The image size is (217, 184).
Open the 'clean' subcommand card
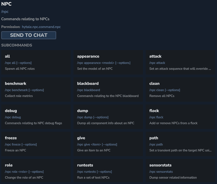181,90
